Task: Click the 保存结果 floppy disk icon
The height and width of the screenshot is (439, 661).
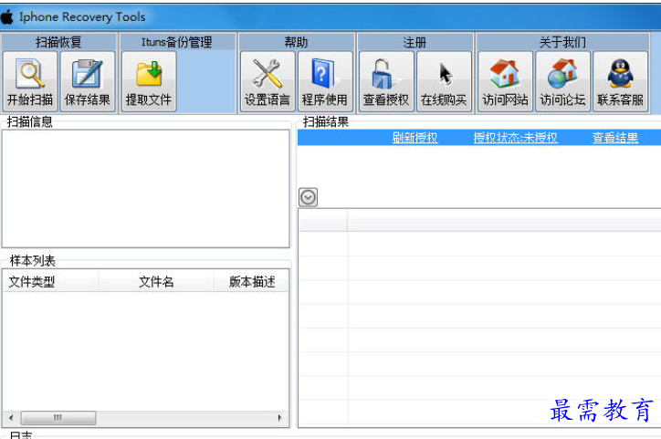Action: coord(88,74)
